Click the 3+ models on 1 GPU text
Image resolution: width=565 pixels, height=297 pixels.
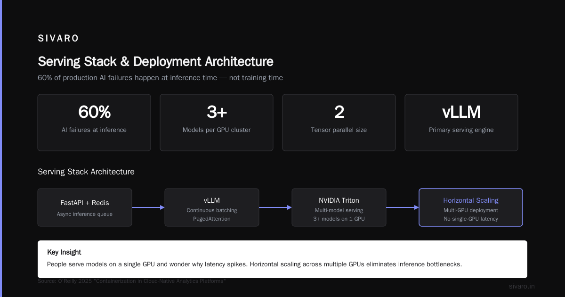(339, 219)
